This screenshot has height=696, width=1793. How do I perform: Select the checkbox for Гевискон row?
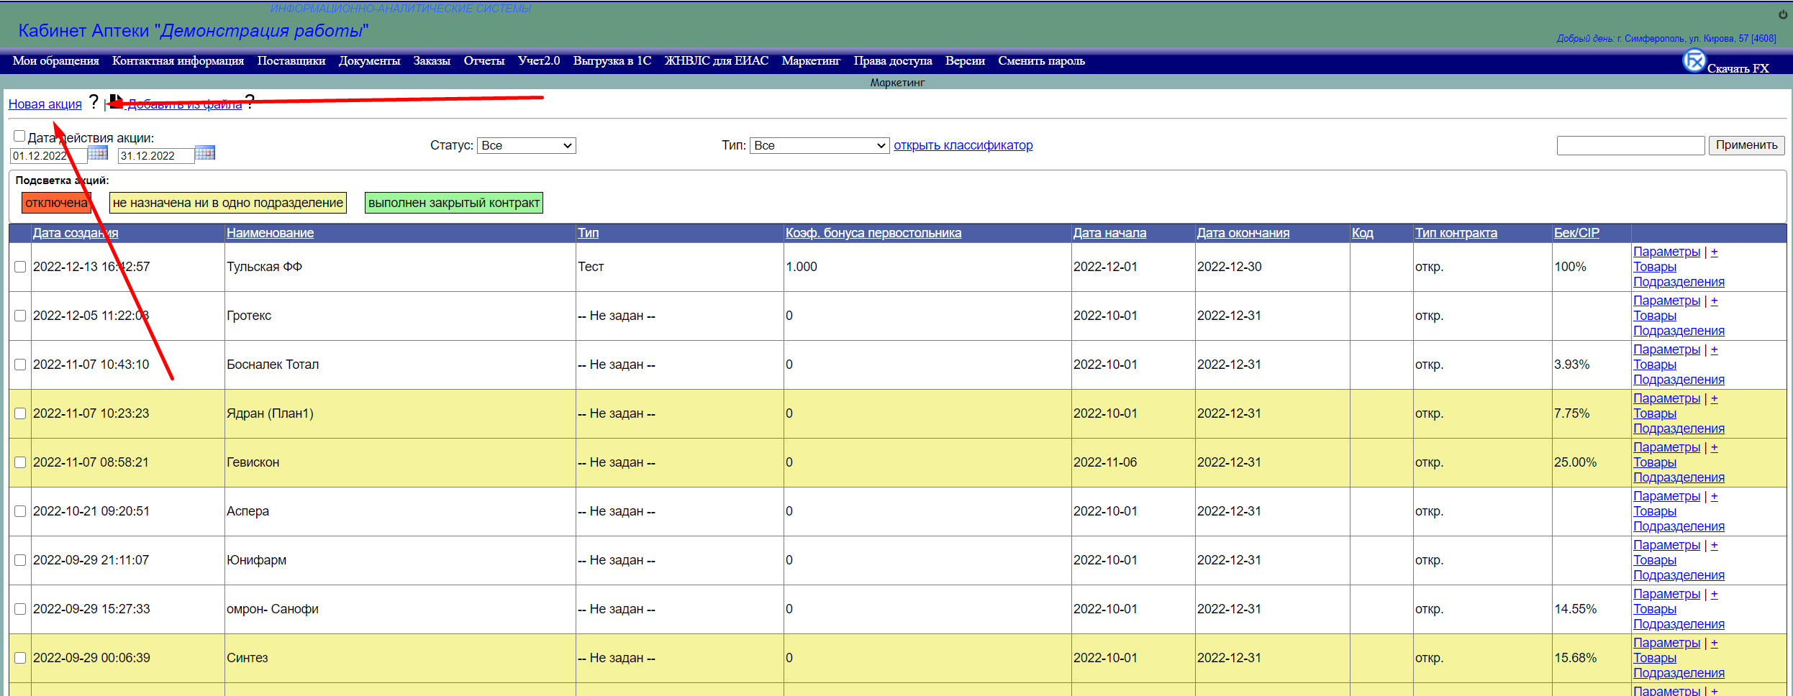20,462
